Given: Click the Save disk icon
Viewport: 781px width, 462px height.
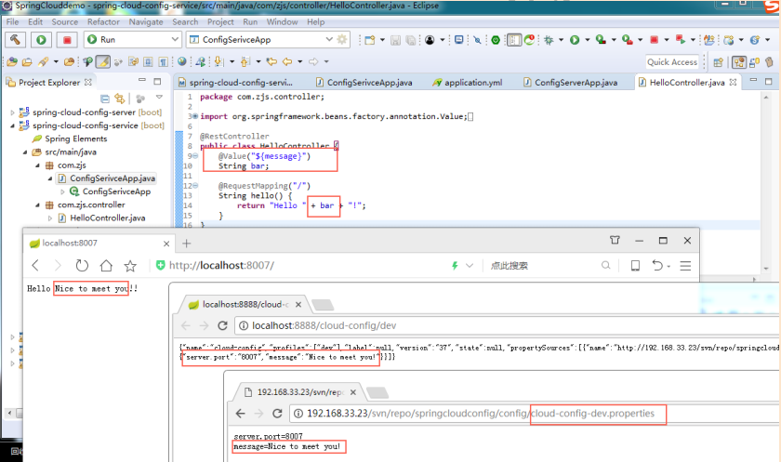Looking at the screenshot, I should pyautogui.click(x=395, y=40).
